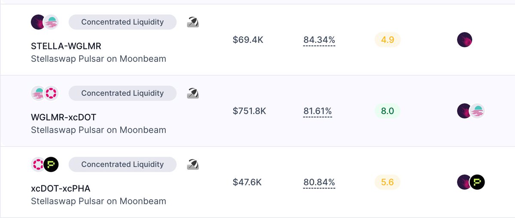
Task: Open the xcDOT-xcPHA pool
Action: point(61,188)
